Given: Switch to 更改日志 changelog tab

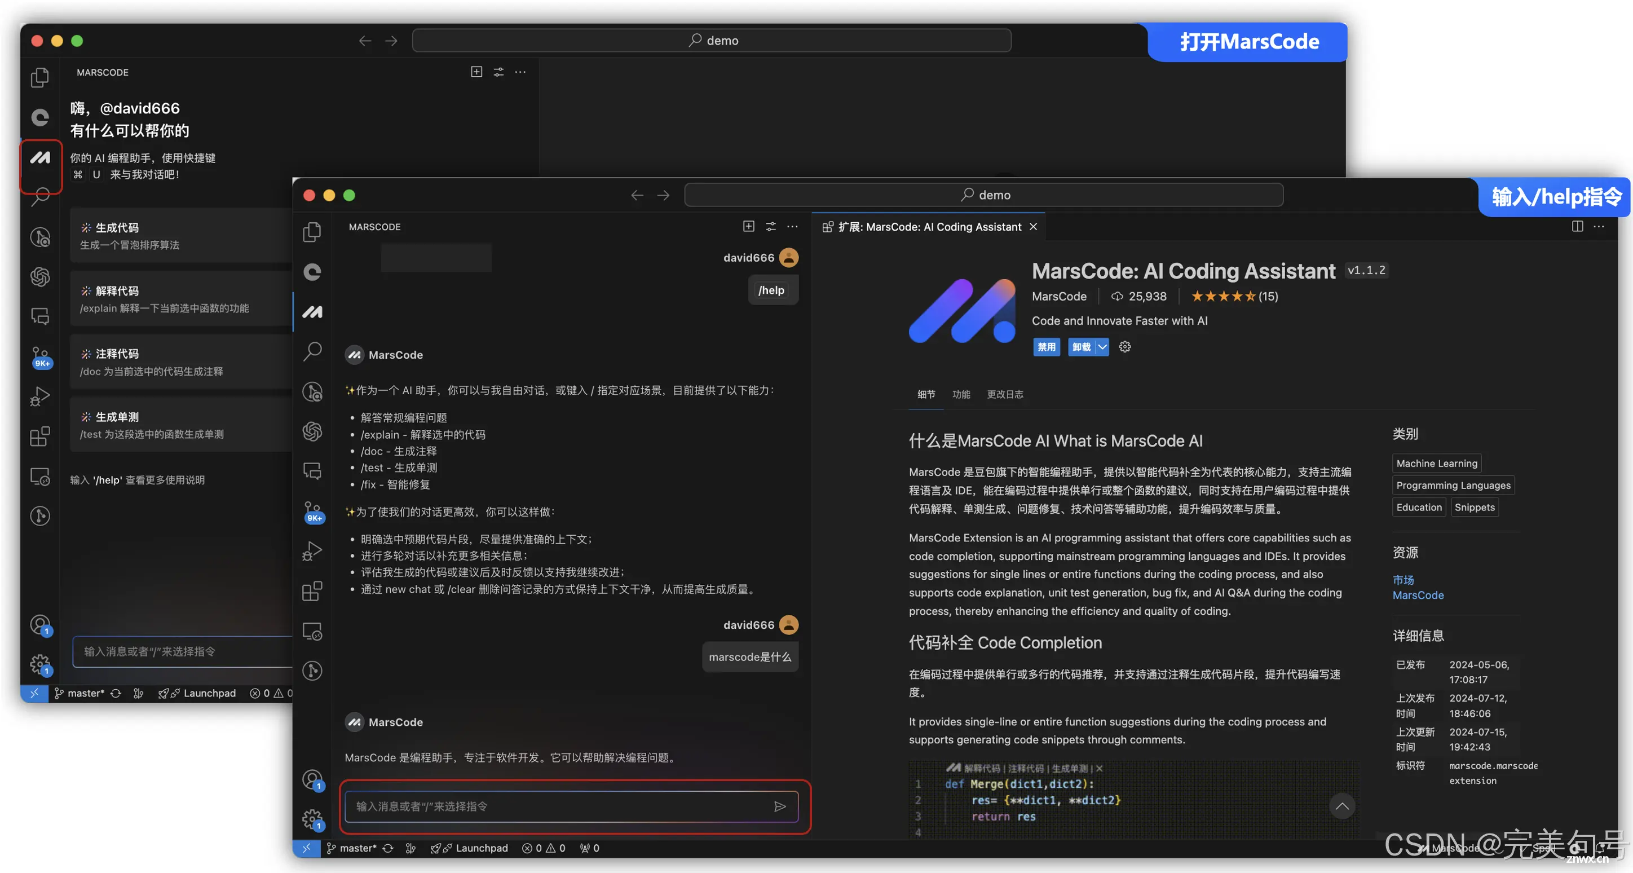Looking at the screenshot, I should (x=1005, y=394).
